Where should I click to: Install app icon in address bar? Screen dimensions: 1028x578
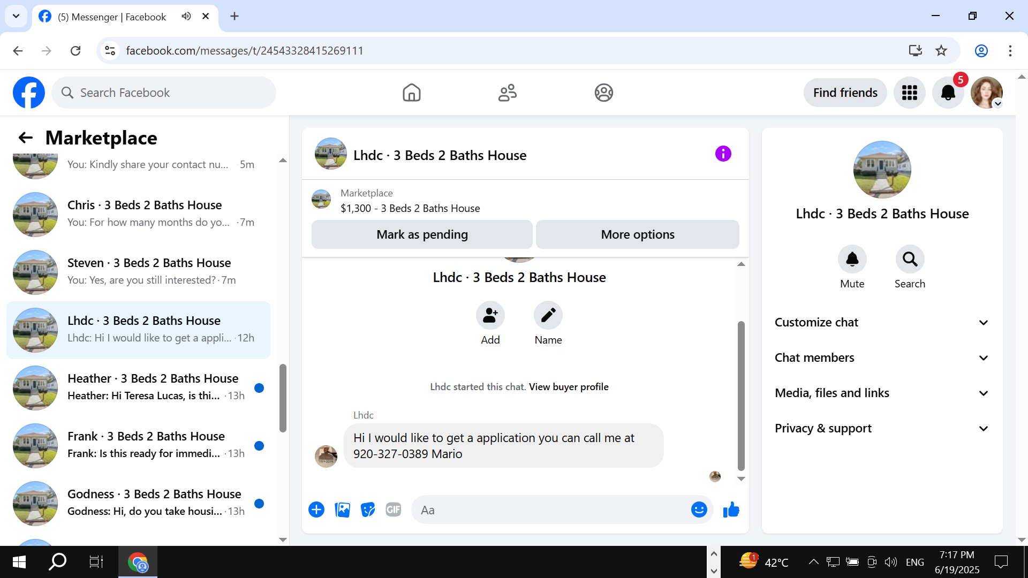pos(915,51)
